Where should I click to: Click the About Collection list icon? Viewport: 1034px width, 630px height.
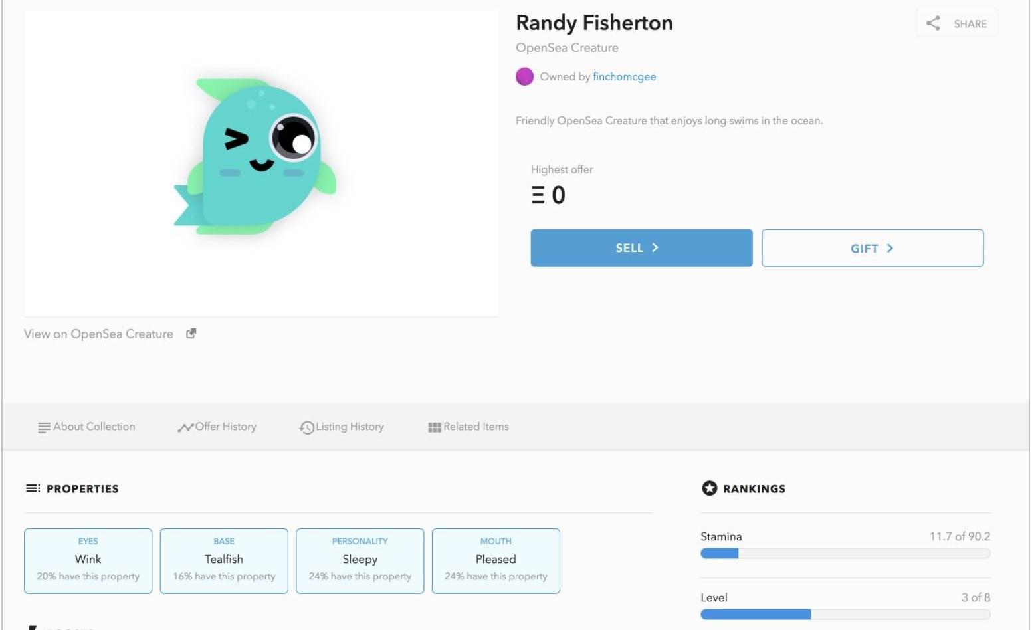click(x=44, y=427)
